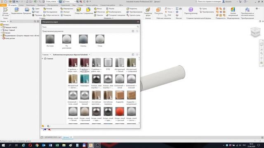Expand the Твердые тела node in model tree

point(1,28)
